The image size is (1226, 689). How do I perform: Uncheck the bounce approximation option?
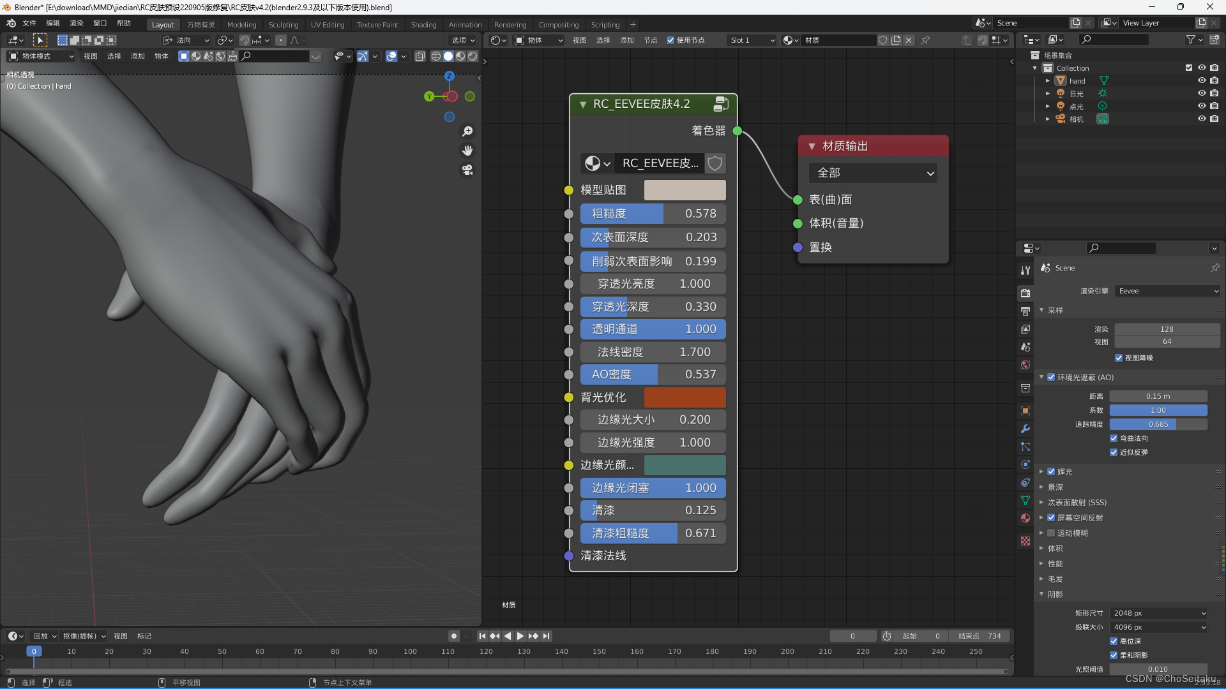coord(1113,452)
